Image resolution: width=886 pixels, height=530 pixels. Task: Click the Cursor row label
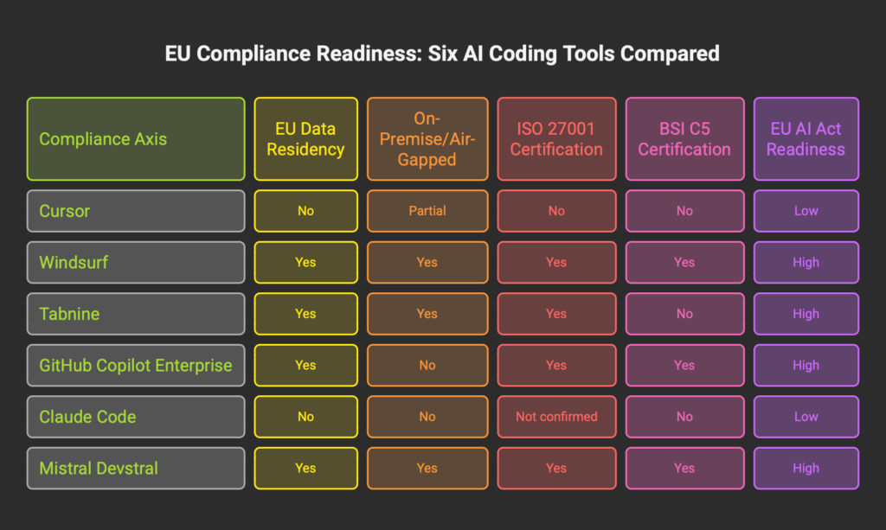[x=135, y=211]
